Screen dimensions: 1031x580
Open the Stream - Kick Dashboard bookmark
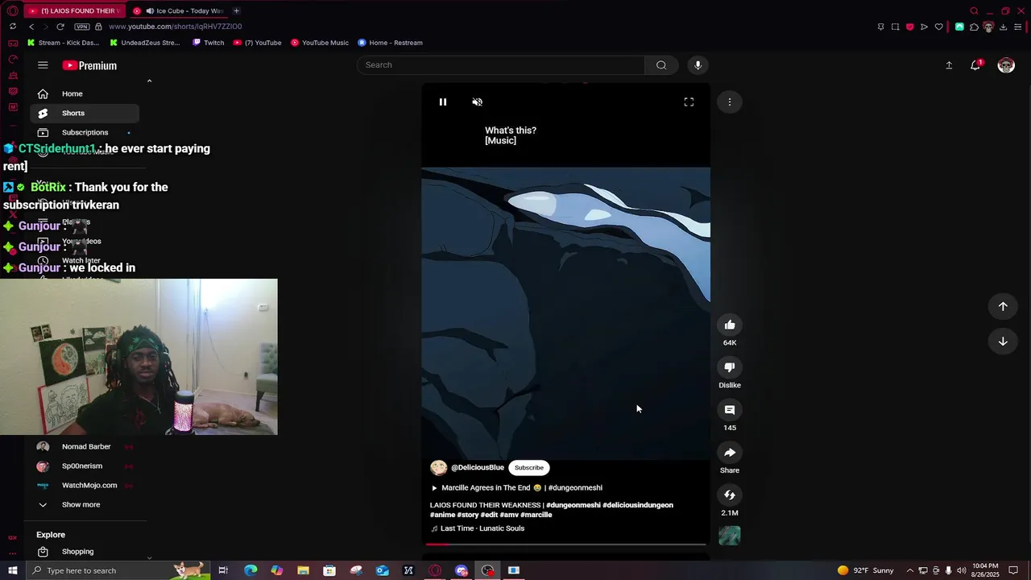(x=63, y=43)
